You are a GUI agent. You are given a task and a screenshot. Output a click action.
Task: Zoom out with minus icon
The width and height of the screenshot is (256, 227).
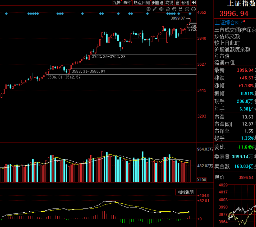tap(194, 9)
